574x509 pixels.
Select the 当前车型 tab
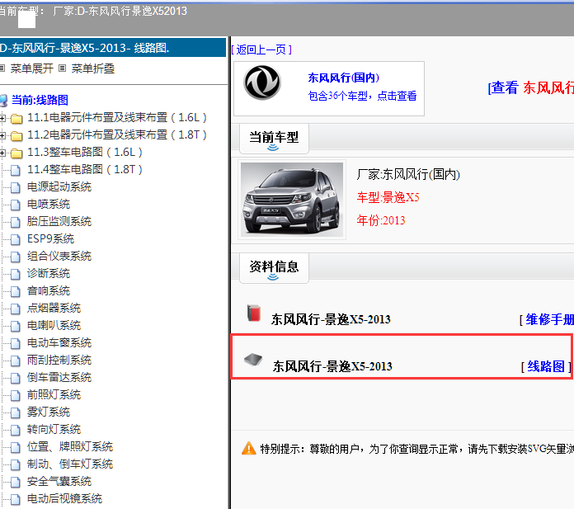click(274, 138)
